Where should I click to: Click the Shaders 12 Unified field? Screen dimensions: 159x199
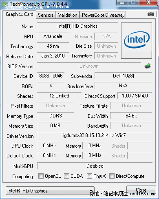(59, 96)
